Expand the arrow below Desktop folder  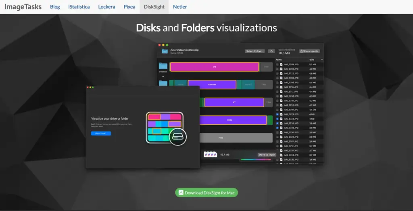163,76
